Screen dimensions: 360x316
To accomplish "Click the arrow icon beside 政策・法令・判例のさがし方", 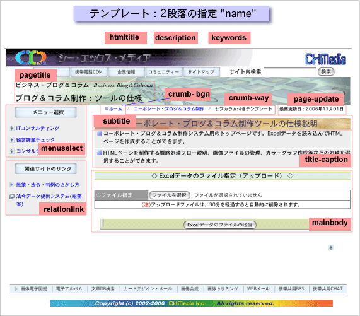I will [11, 184].
